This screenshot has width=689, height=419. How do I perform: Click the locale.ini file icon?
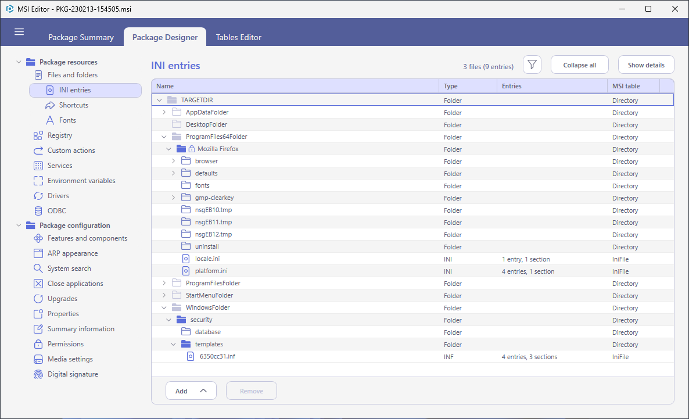coord(186,259)
